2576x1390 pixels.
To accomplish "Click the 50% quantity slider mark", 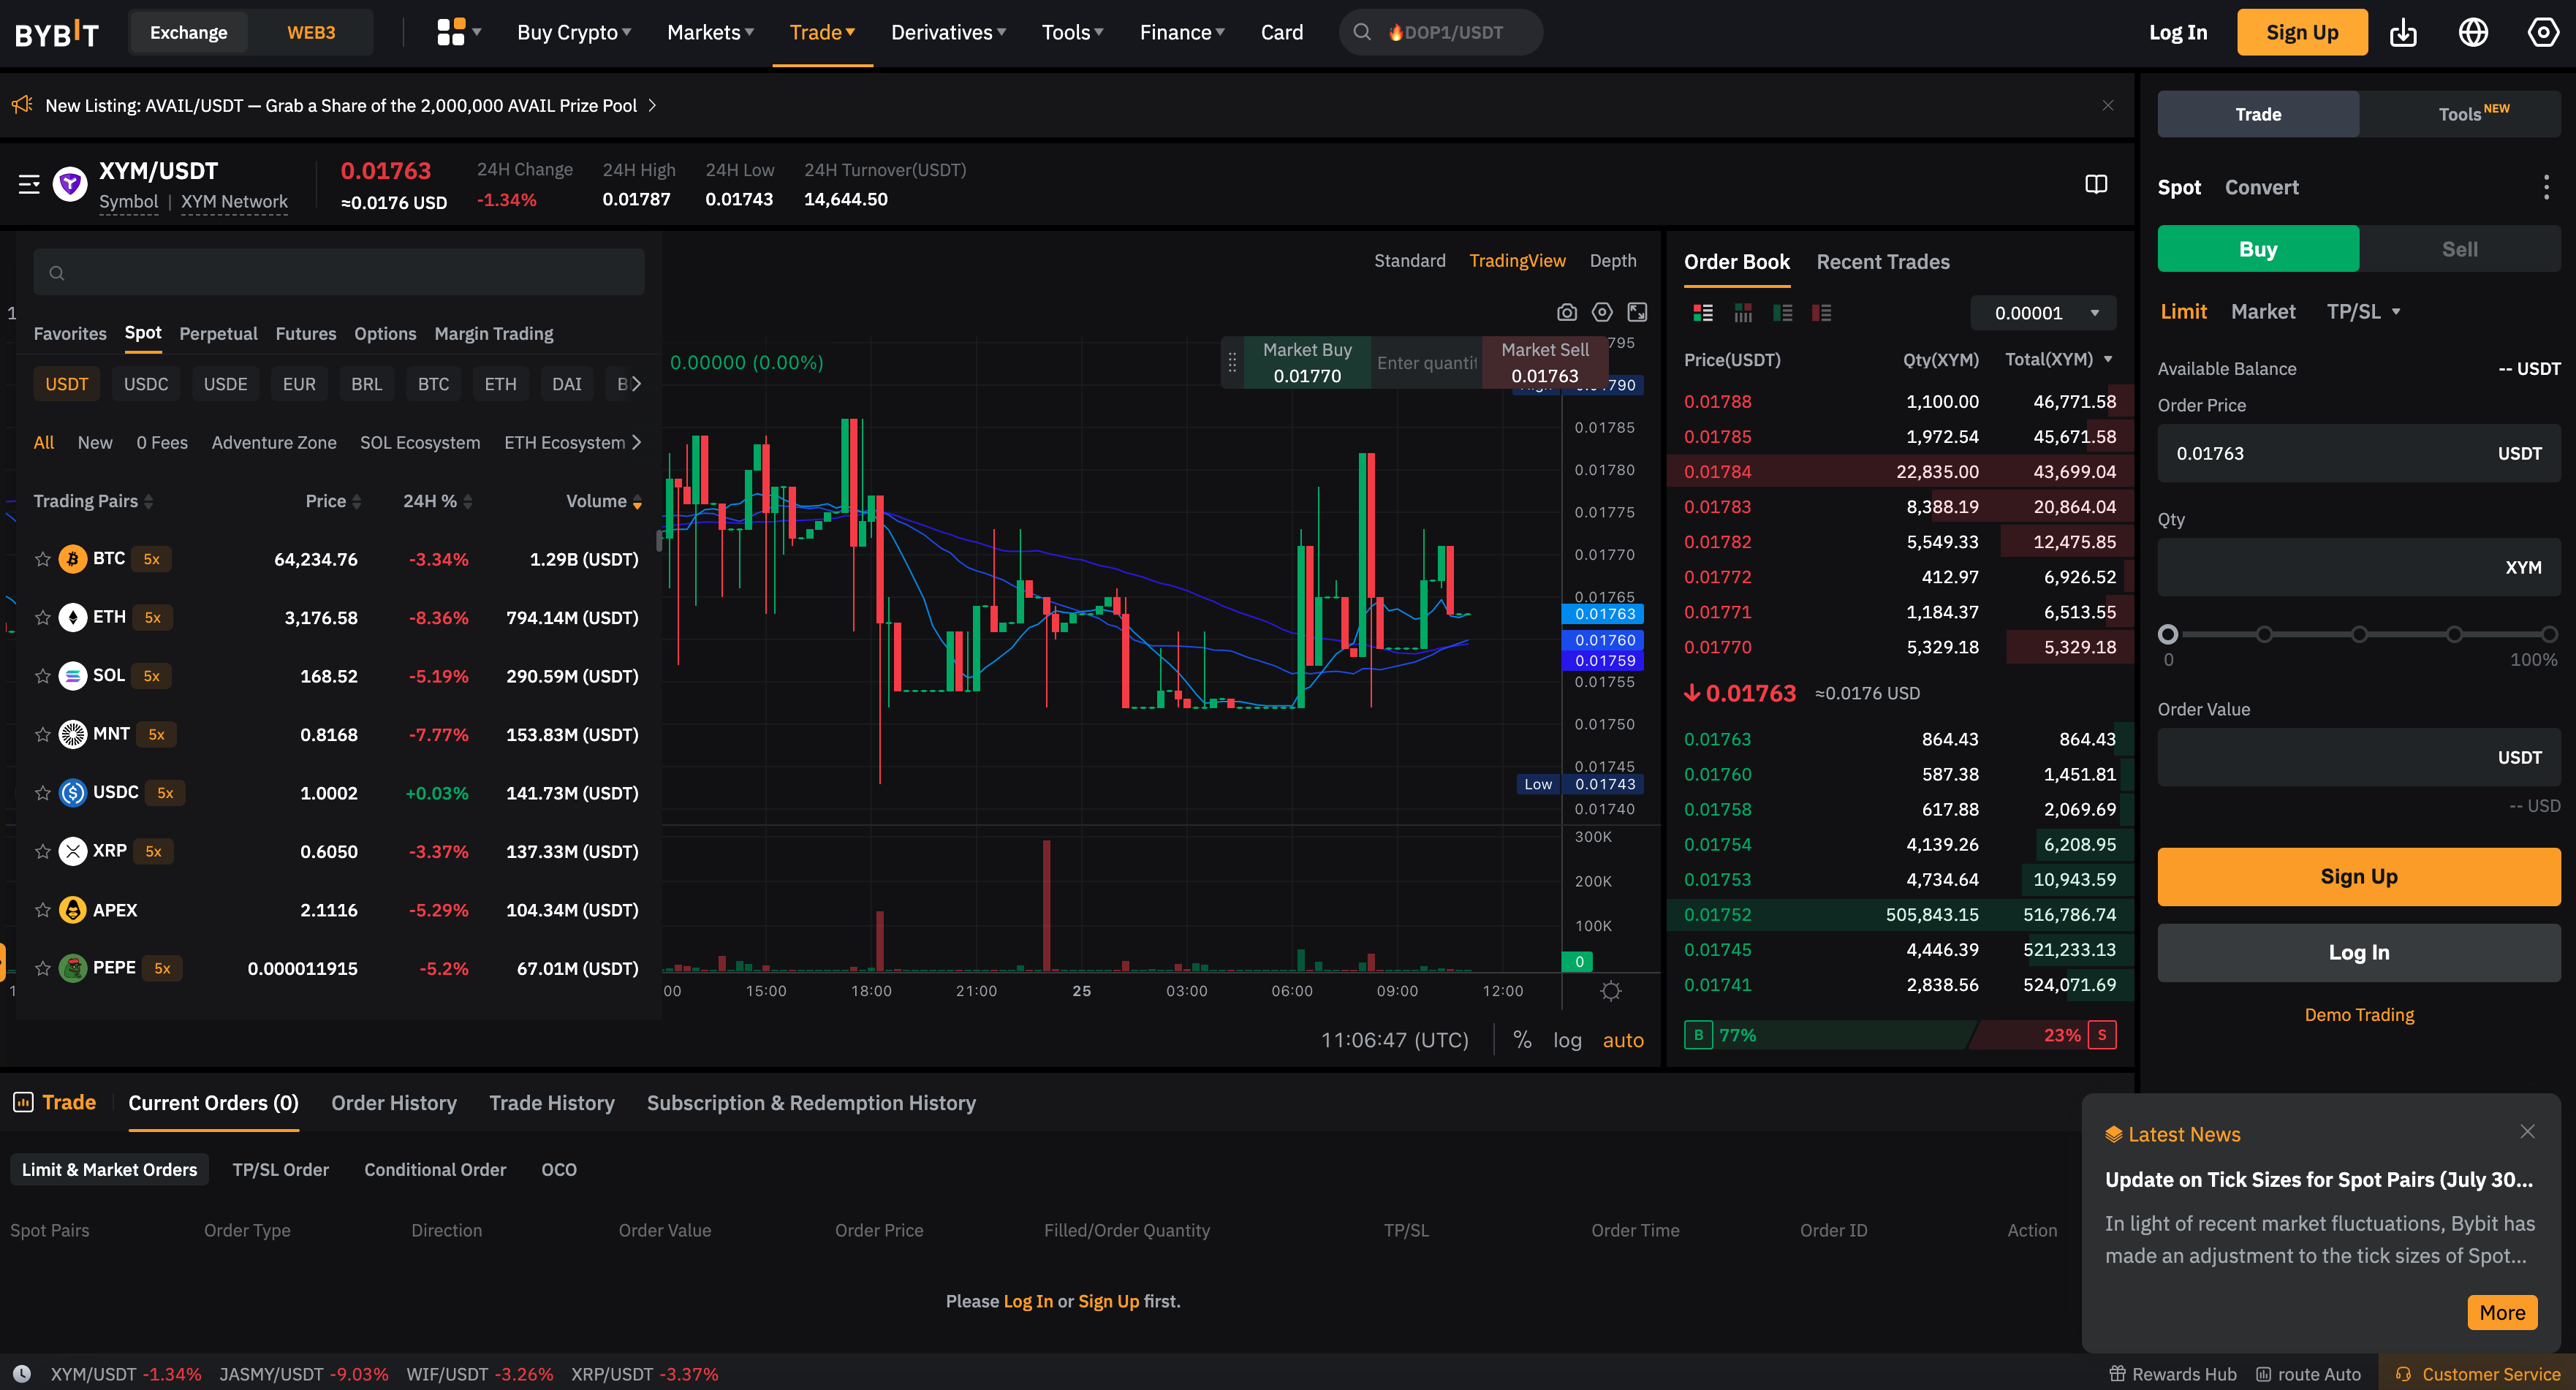I will [x=2359, y=634].
